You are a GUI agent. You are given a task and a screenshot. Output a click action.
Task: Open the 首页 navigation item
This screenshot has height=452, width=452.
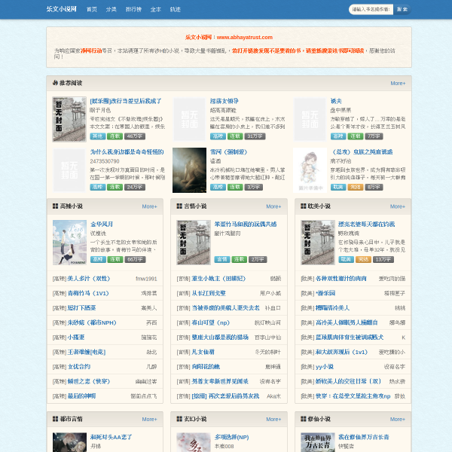click(x=92, y=10)
